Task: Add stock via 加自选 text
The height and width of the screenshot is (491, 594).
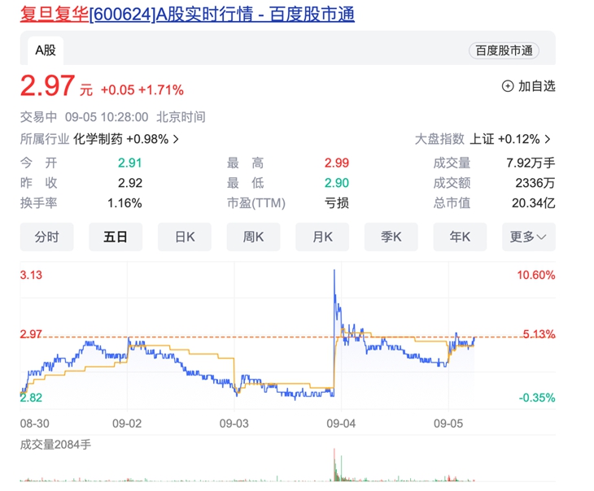Action: pos(536,86)
